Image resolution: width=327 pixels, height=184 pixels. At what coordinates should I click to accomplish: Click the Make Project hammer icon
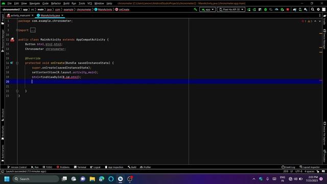[195, 9]
